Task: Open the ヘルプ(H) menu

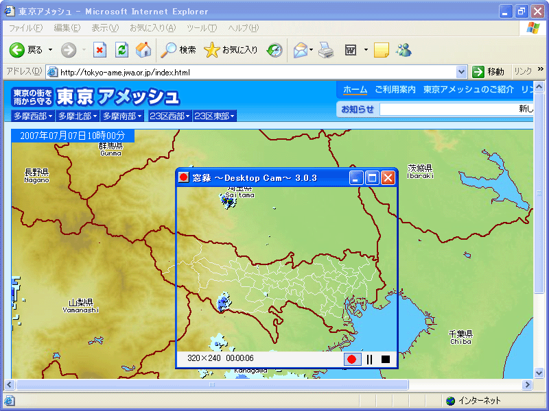Action: 244,28
